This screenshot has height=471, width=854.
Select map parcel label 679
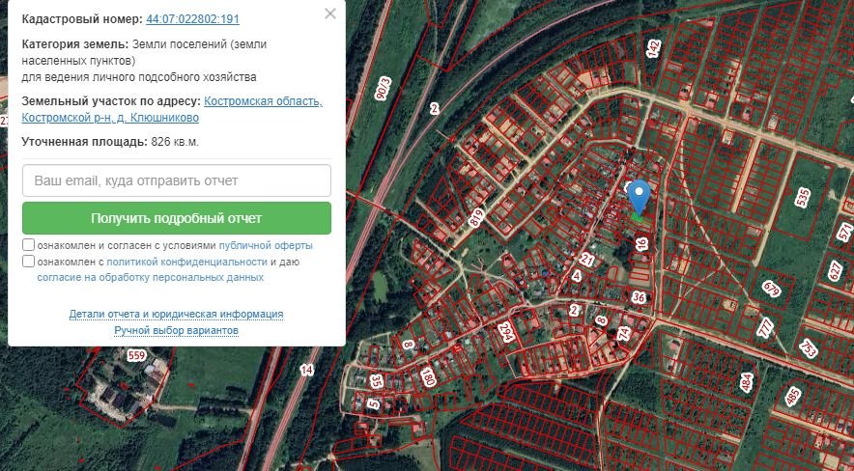click(770, 288)
